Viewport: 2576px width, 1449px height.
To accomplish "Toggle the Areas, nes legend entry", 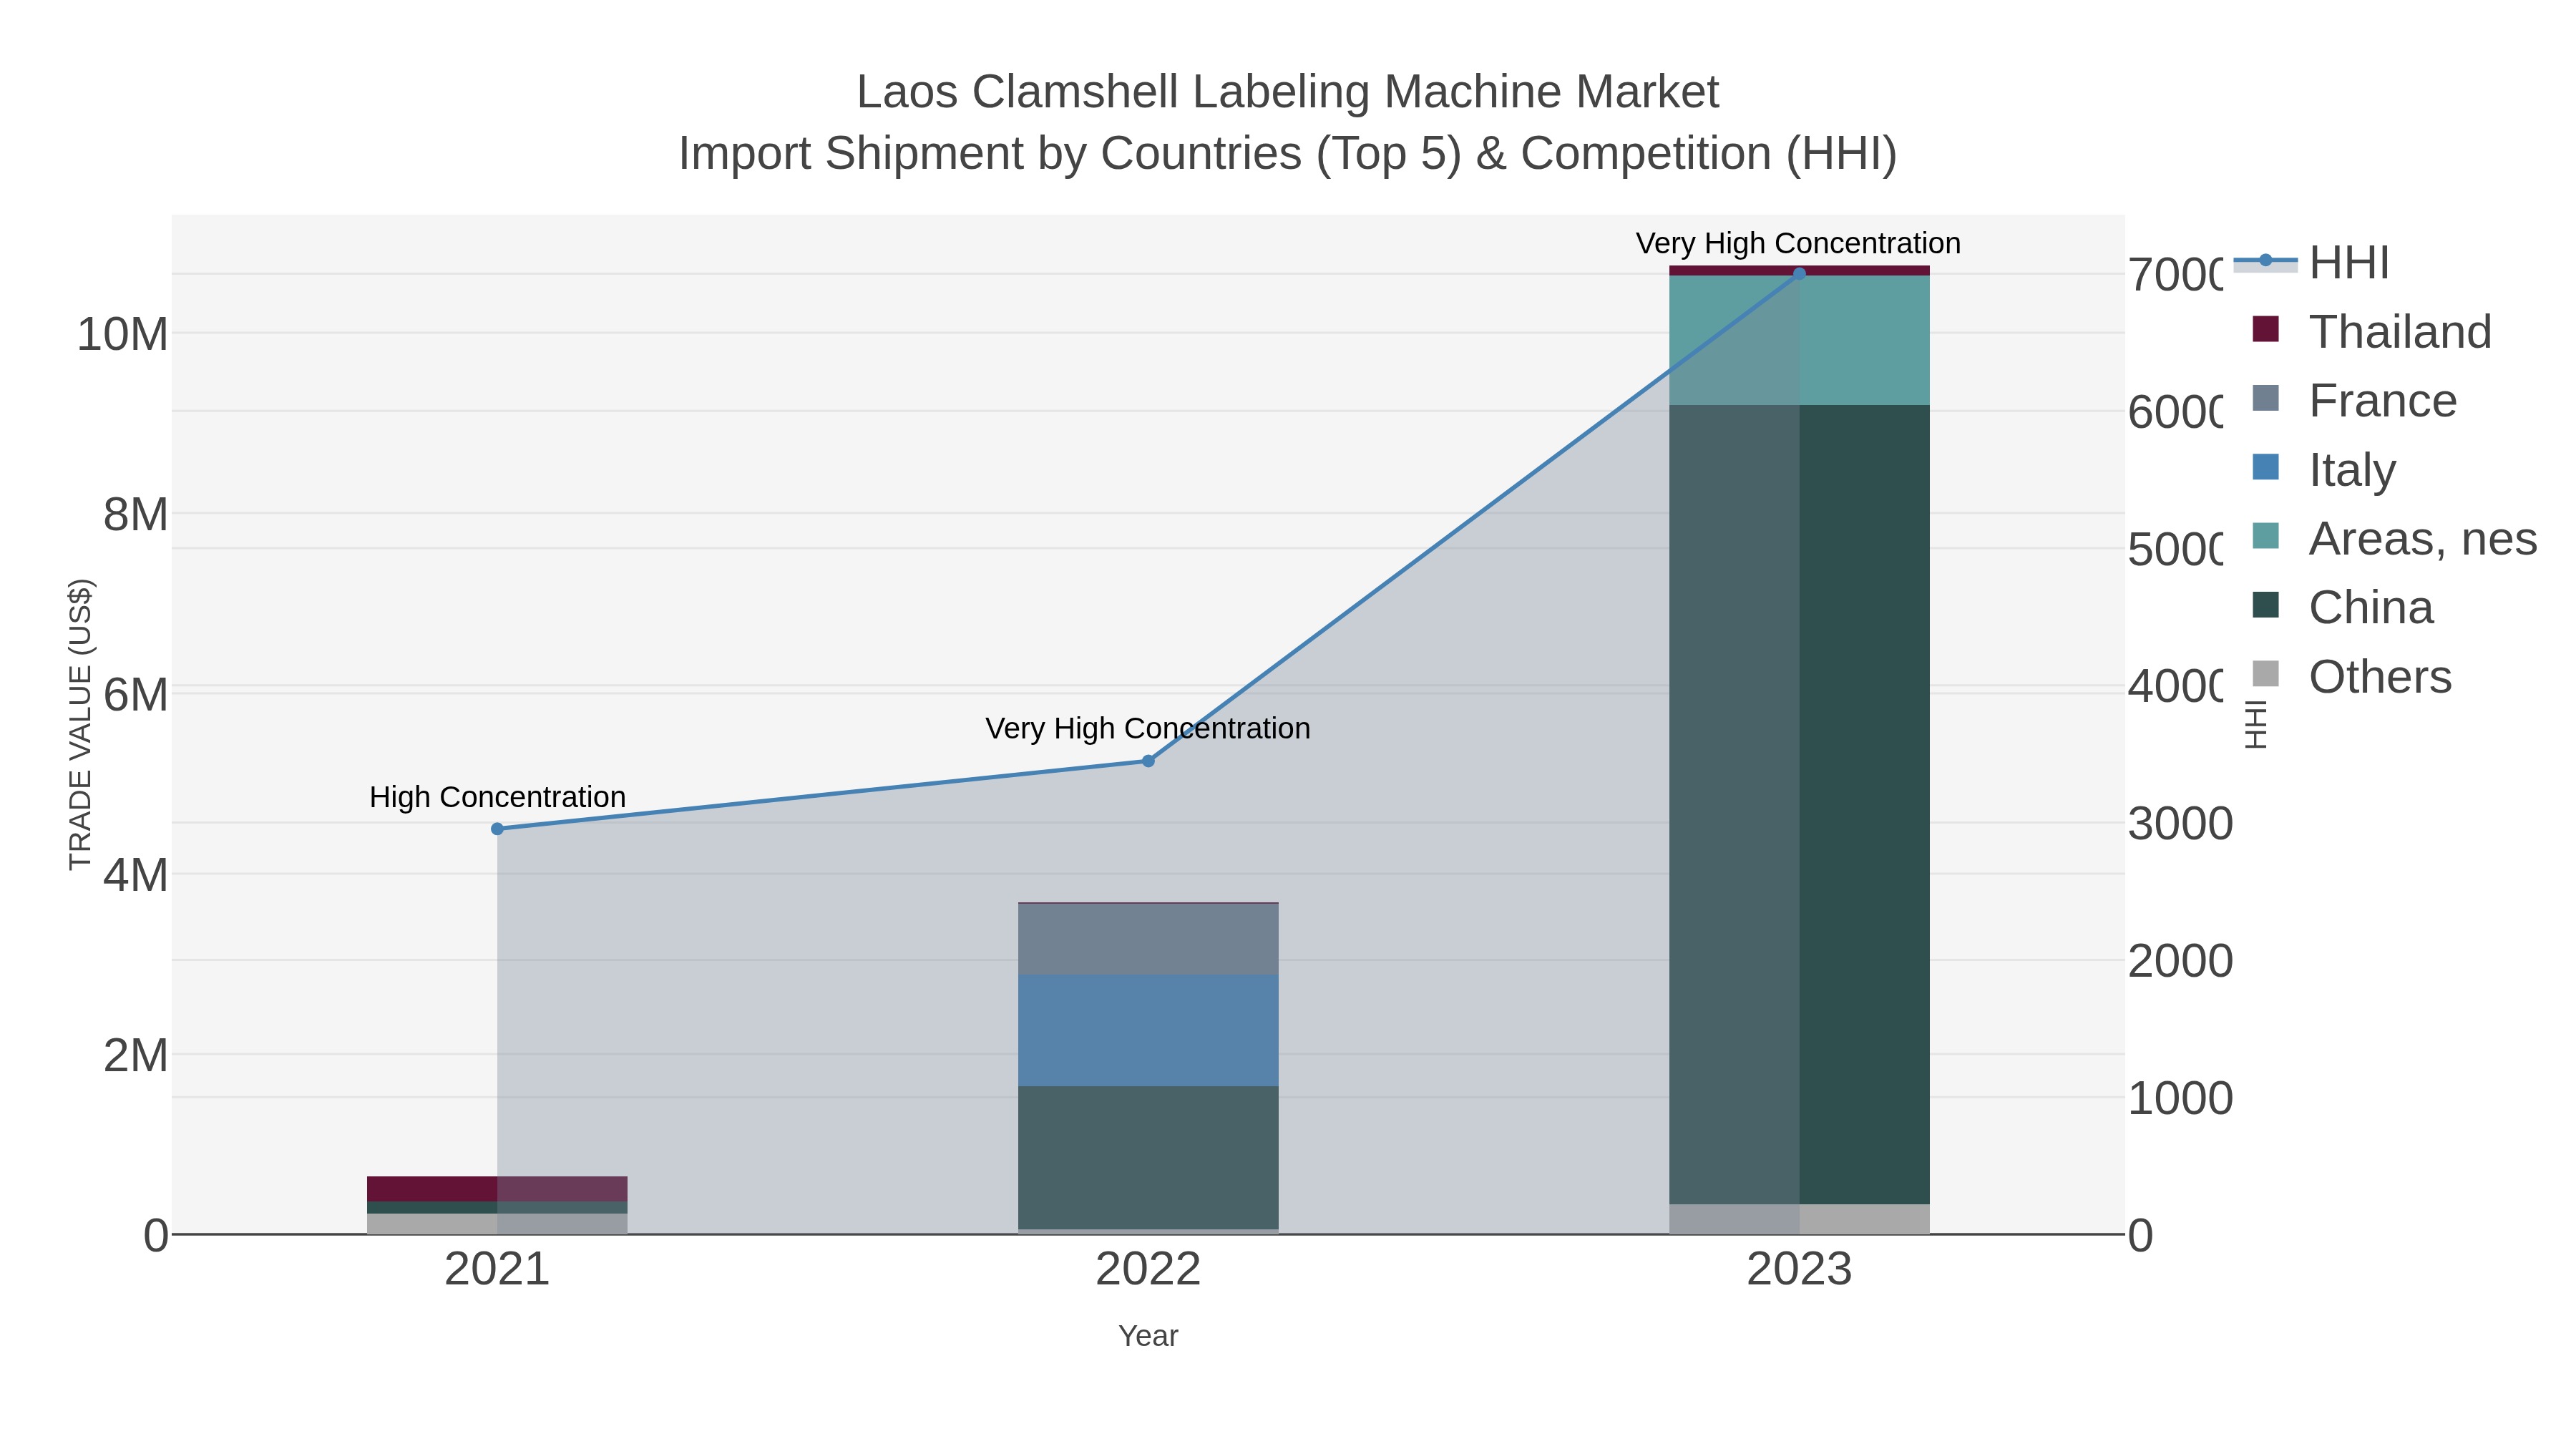I will coord(2394,539).
